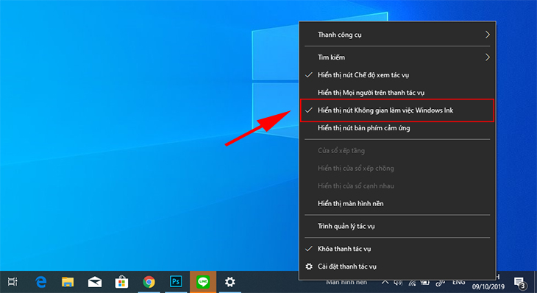Launch Google Chrome from the taskbar
The height and width of the screenshot is (293, 537).
(149, 282)
